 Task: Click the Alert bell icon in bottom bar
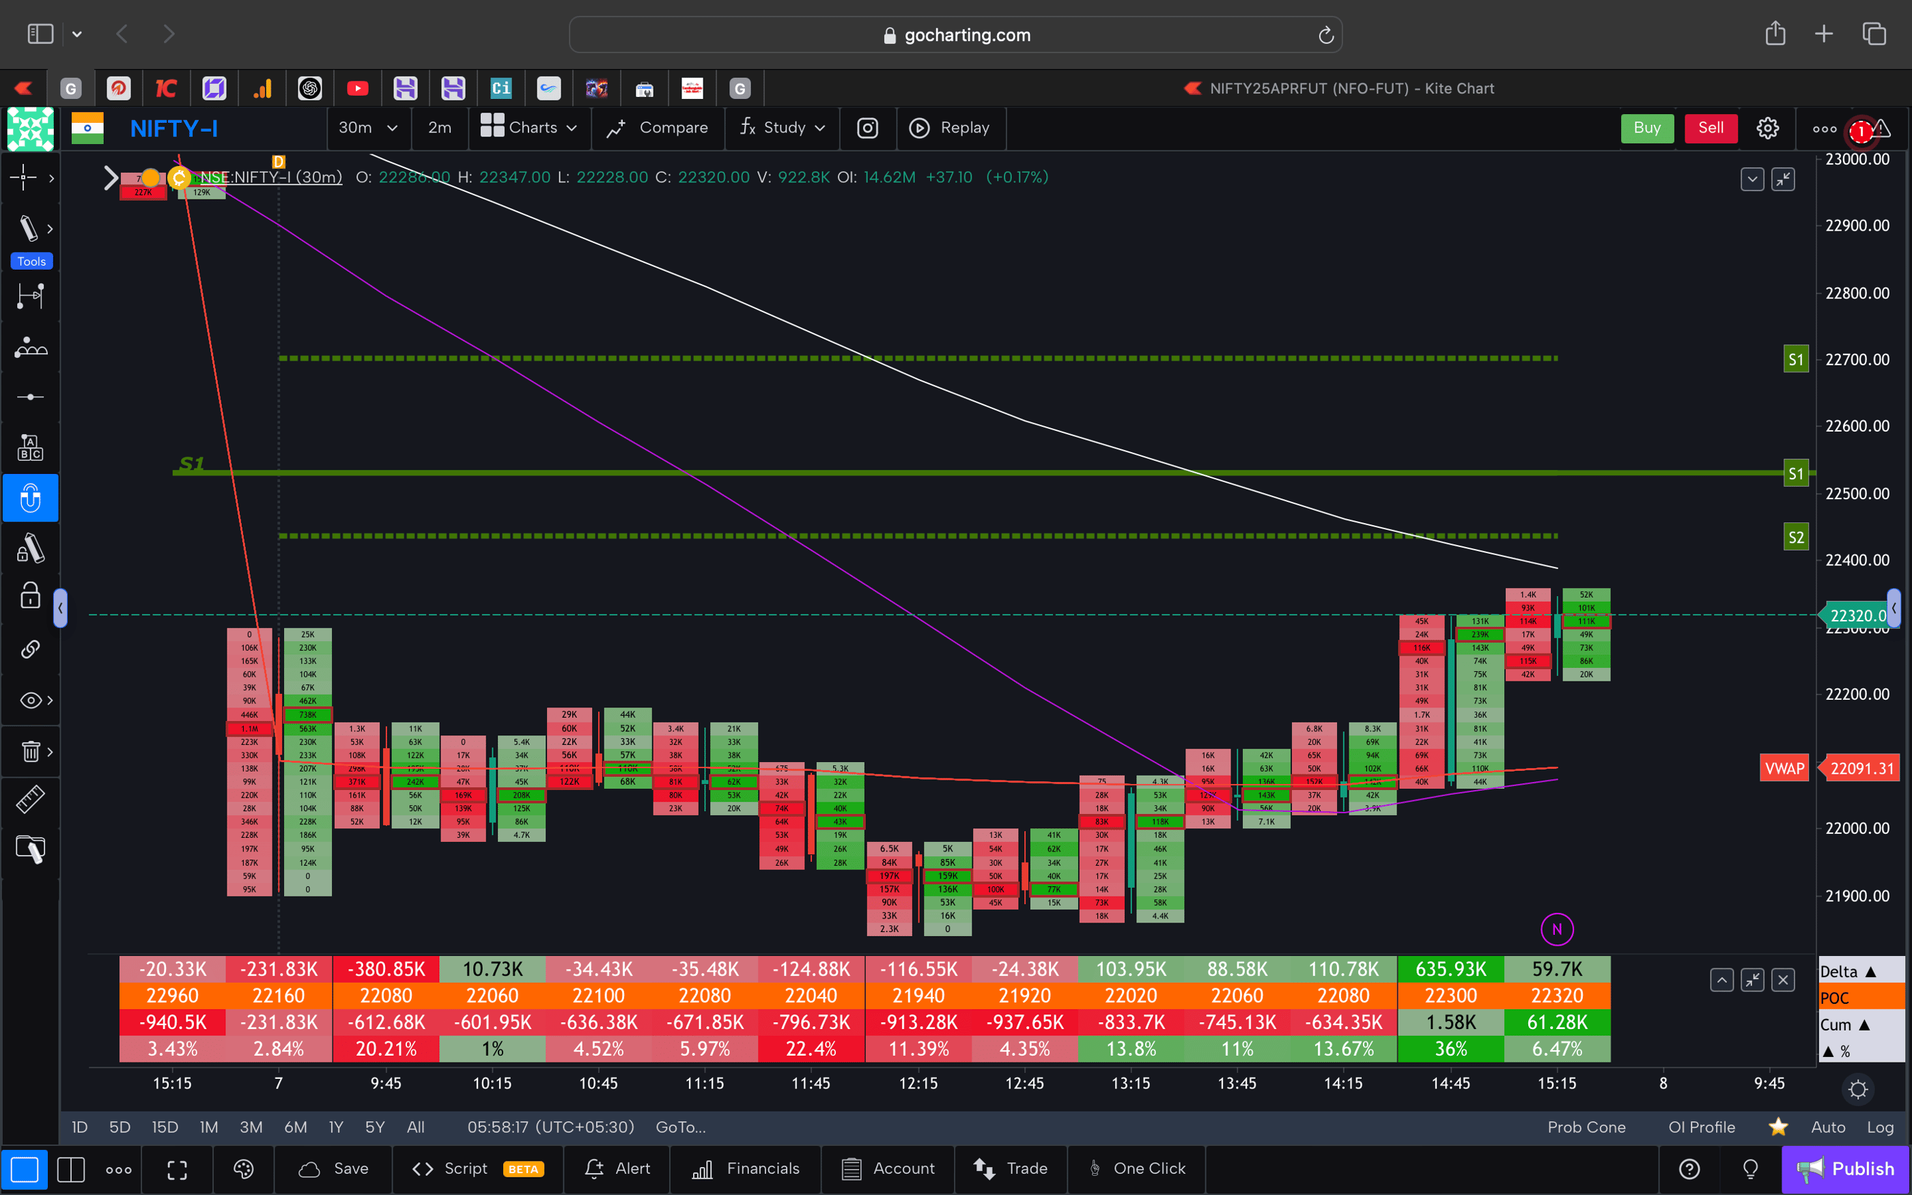pos(593,1169)
